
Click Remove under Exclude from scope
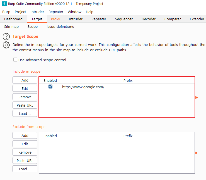(25, 152)
